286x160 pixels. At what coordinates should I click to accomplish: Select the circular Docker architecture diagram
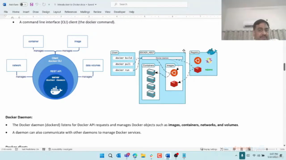tap(55, 67)
